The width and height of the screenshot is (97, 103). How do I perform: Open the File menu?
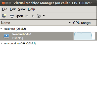(5, 9)
